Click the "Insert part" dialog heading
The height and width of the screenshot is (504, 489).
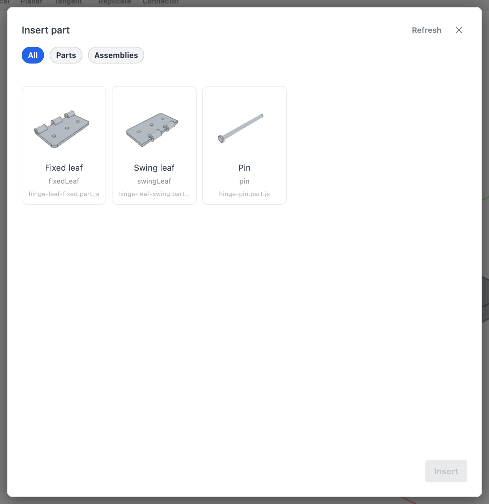pyautogui.click(x=46, y=30)
